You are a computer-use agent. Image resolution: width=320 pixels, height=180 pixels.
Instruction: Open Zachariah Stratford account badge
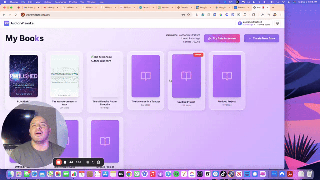[254, 23]
